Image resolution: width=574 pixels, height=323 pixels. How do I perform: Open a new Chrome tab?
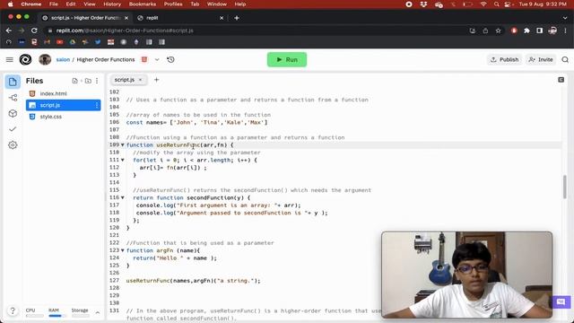[x=237, y=18]
